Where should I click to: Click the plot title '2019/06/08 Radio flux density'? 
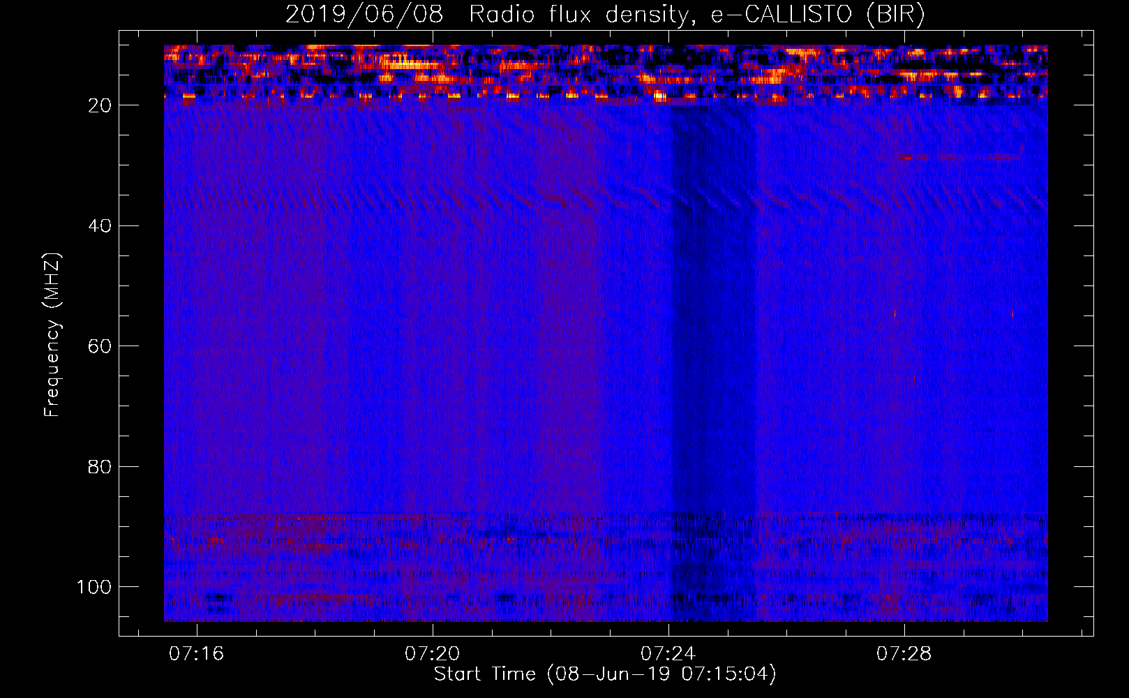click(x=604, y=14)
